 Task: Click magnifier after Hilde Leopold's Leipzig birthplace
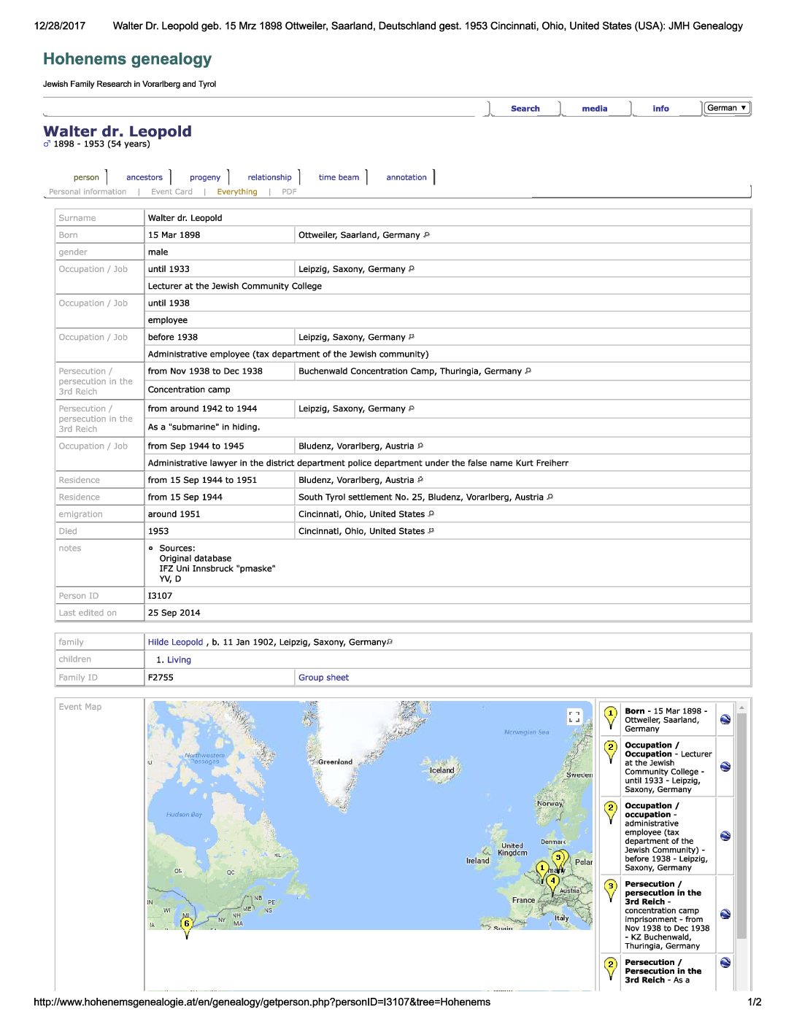point(390,642)
